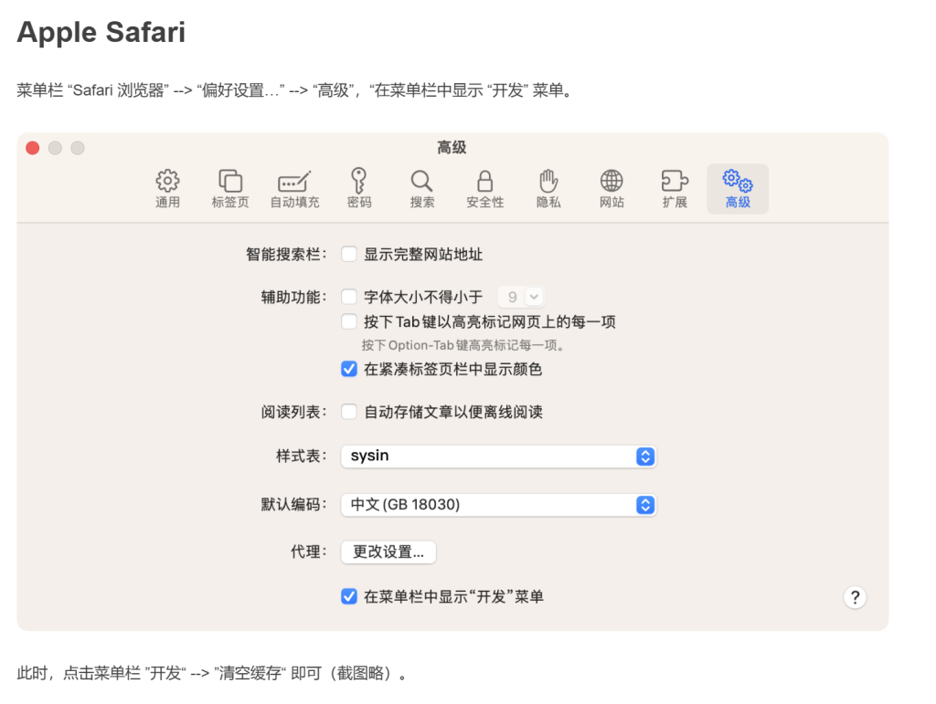Click the 智能搜索栏 label

click(286, 255)
